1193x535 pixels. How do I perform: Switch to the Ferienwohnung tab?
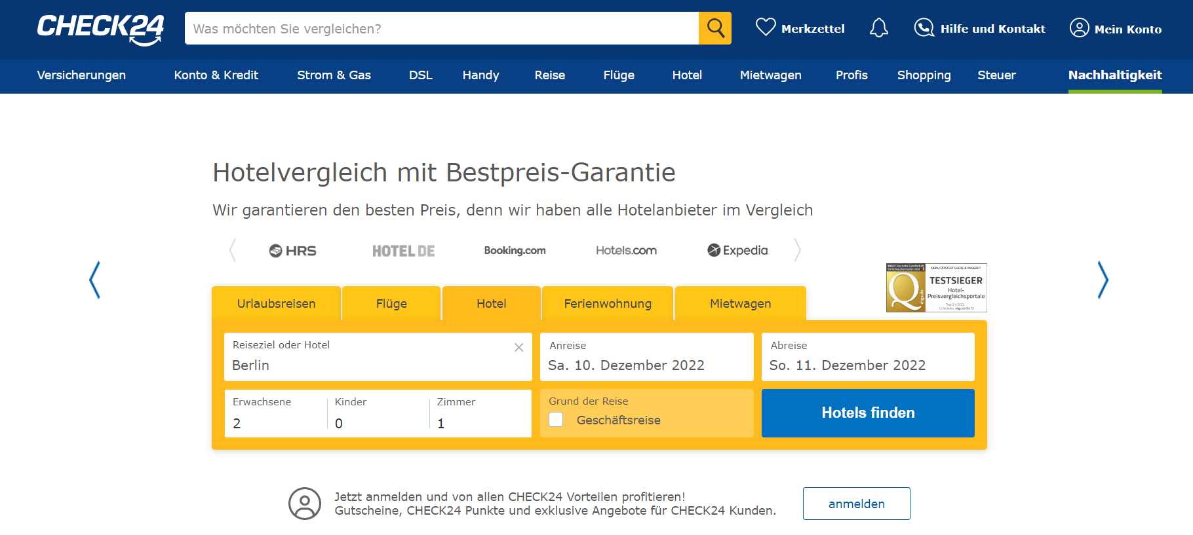(x=608, y=304)
